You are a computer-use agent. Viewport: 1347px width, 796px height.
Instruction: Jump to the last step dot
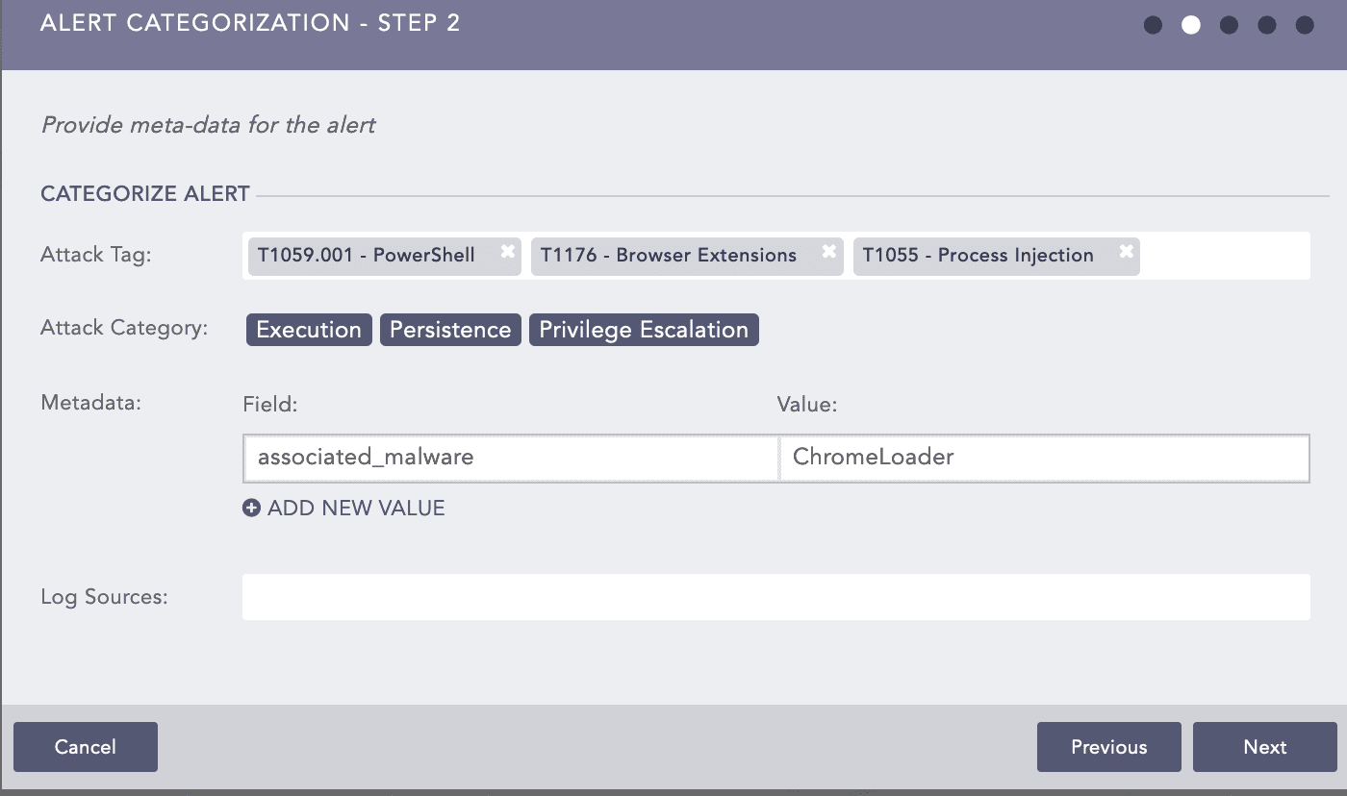1305,25
